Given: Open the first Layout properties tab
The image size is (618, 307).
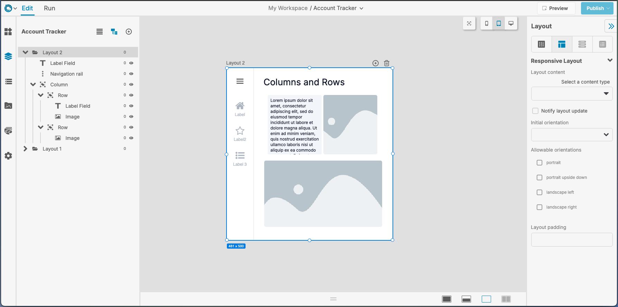Looking at the screenshot, I should [x=542, y=44].
